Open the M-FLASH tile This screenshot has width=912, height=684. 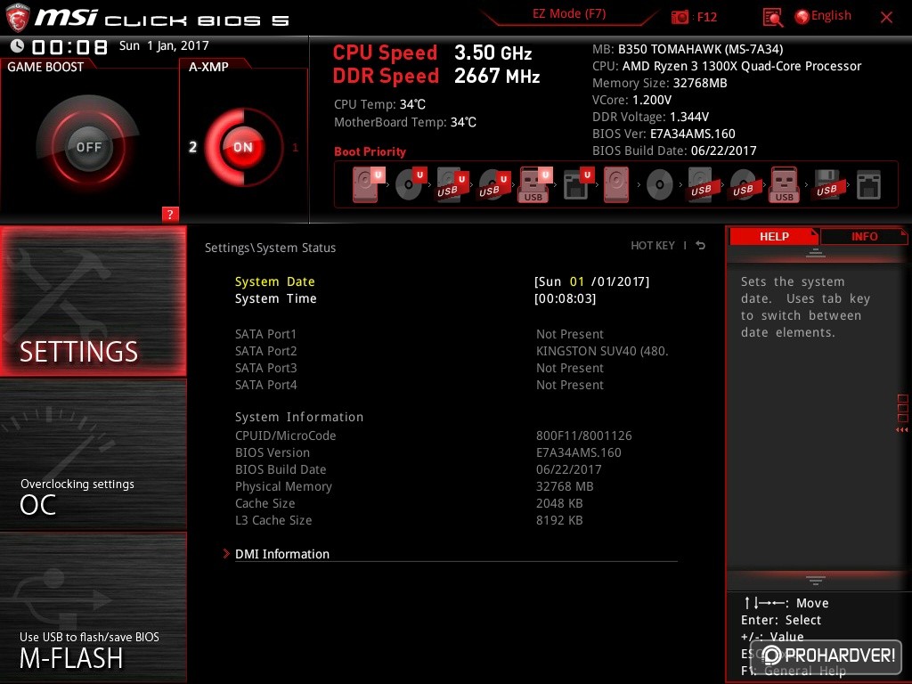point(93,607)
